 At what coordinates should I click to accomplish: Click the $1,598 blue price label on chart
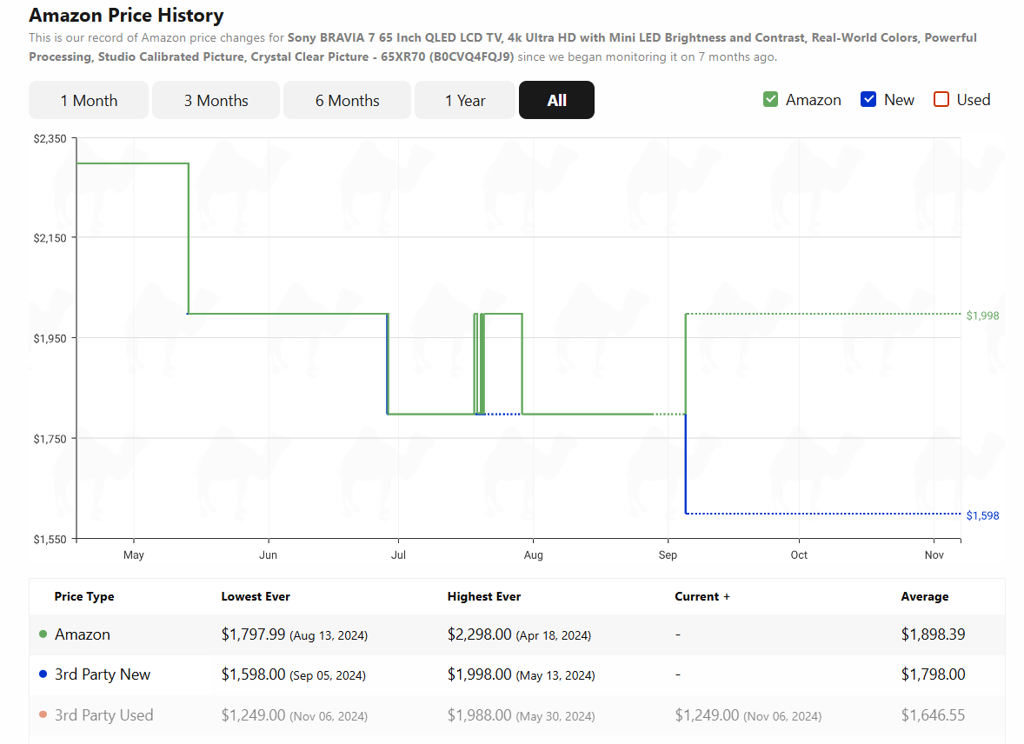982,515
